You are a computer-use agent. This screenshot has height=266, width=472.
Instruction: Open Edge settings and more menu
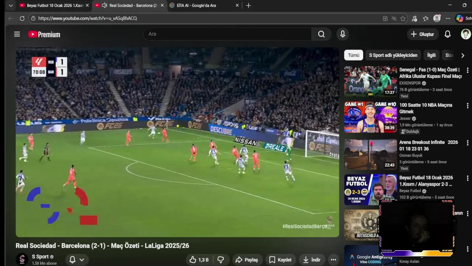(448, 18)
